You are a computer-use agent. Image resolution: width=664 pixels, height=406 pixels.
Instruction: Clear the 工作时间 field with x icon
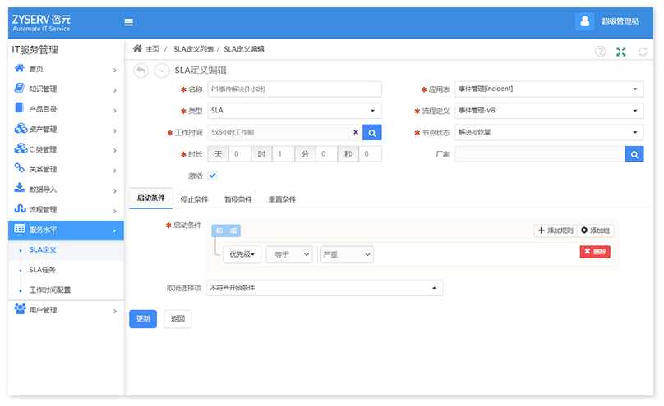[356, 132]
